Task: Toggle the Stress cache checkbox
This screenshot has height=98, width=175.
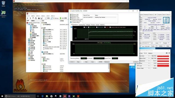Action: click(x=72, y=18)
